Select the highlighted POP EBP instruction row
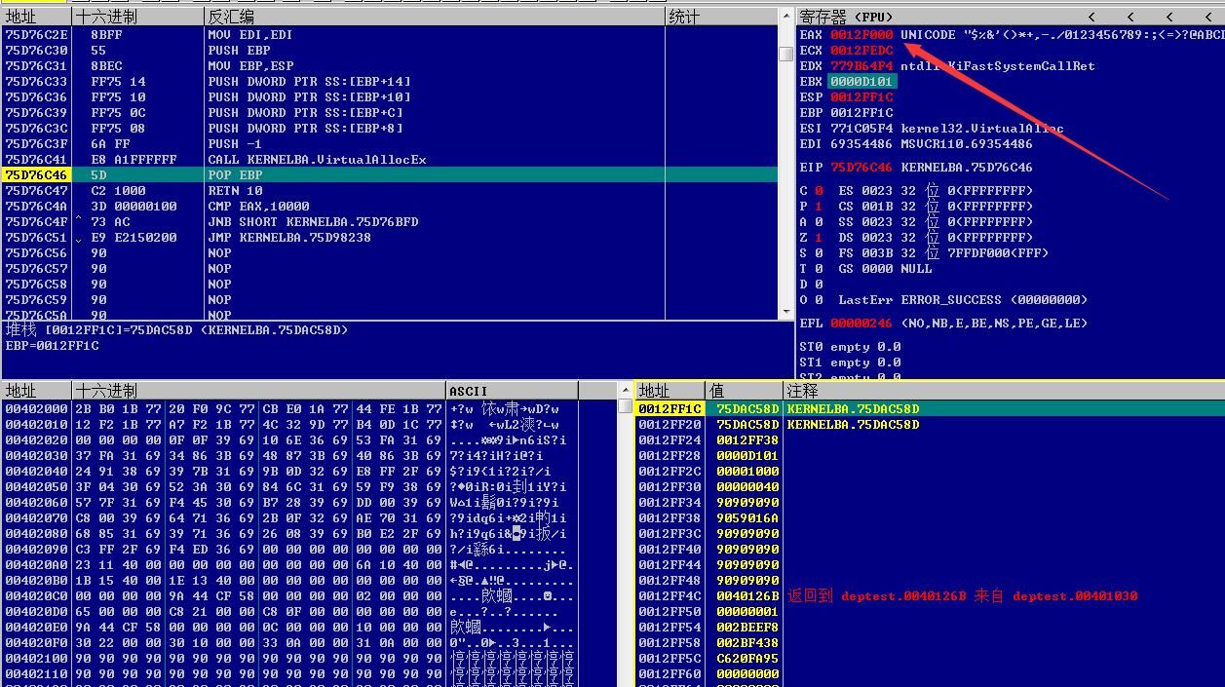This screenshot has height=687, width=1225. coord(390,174)
